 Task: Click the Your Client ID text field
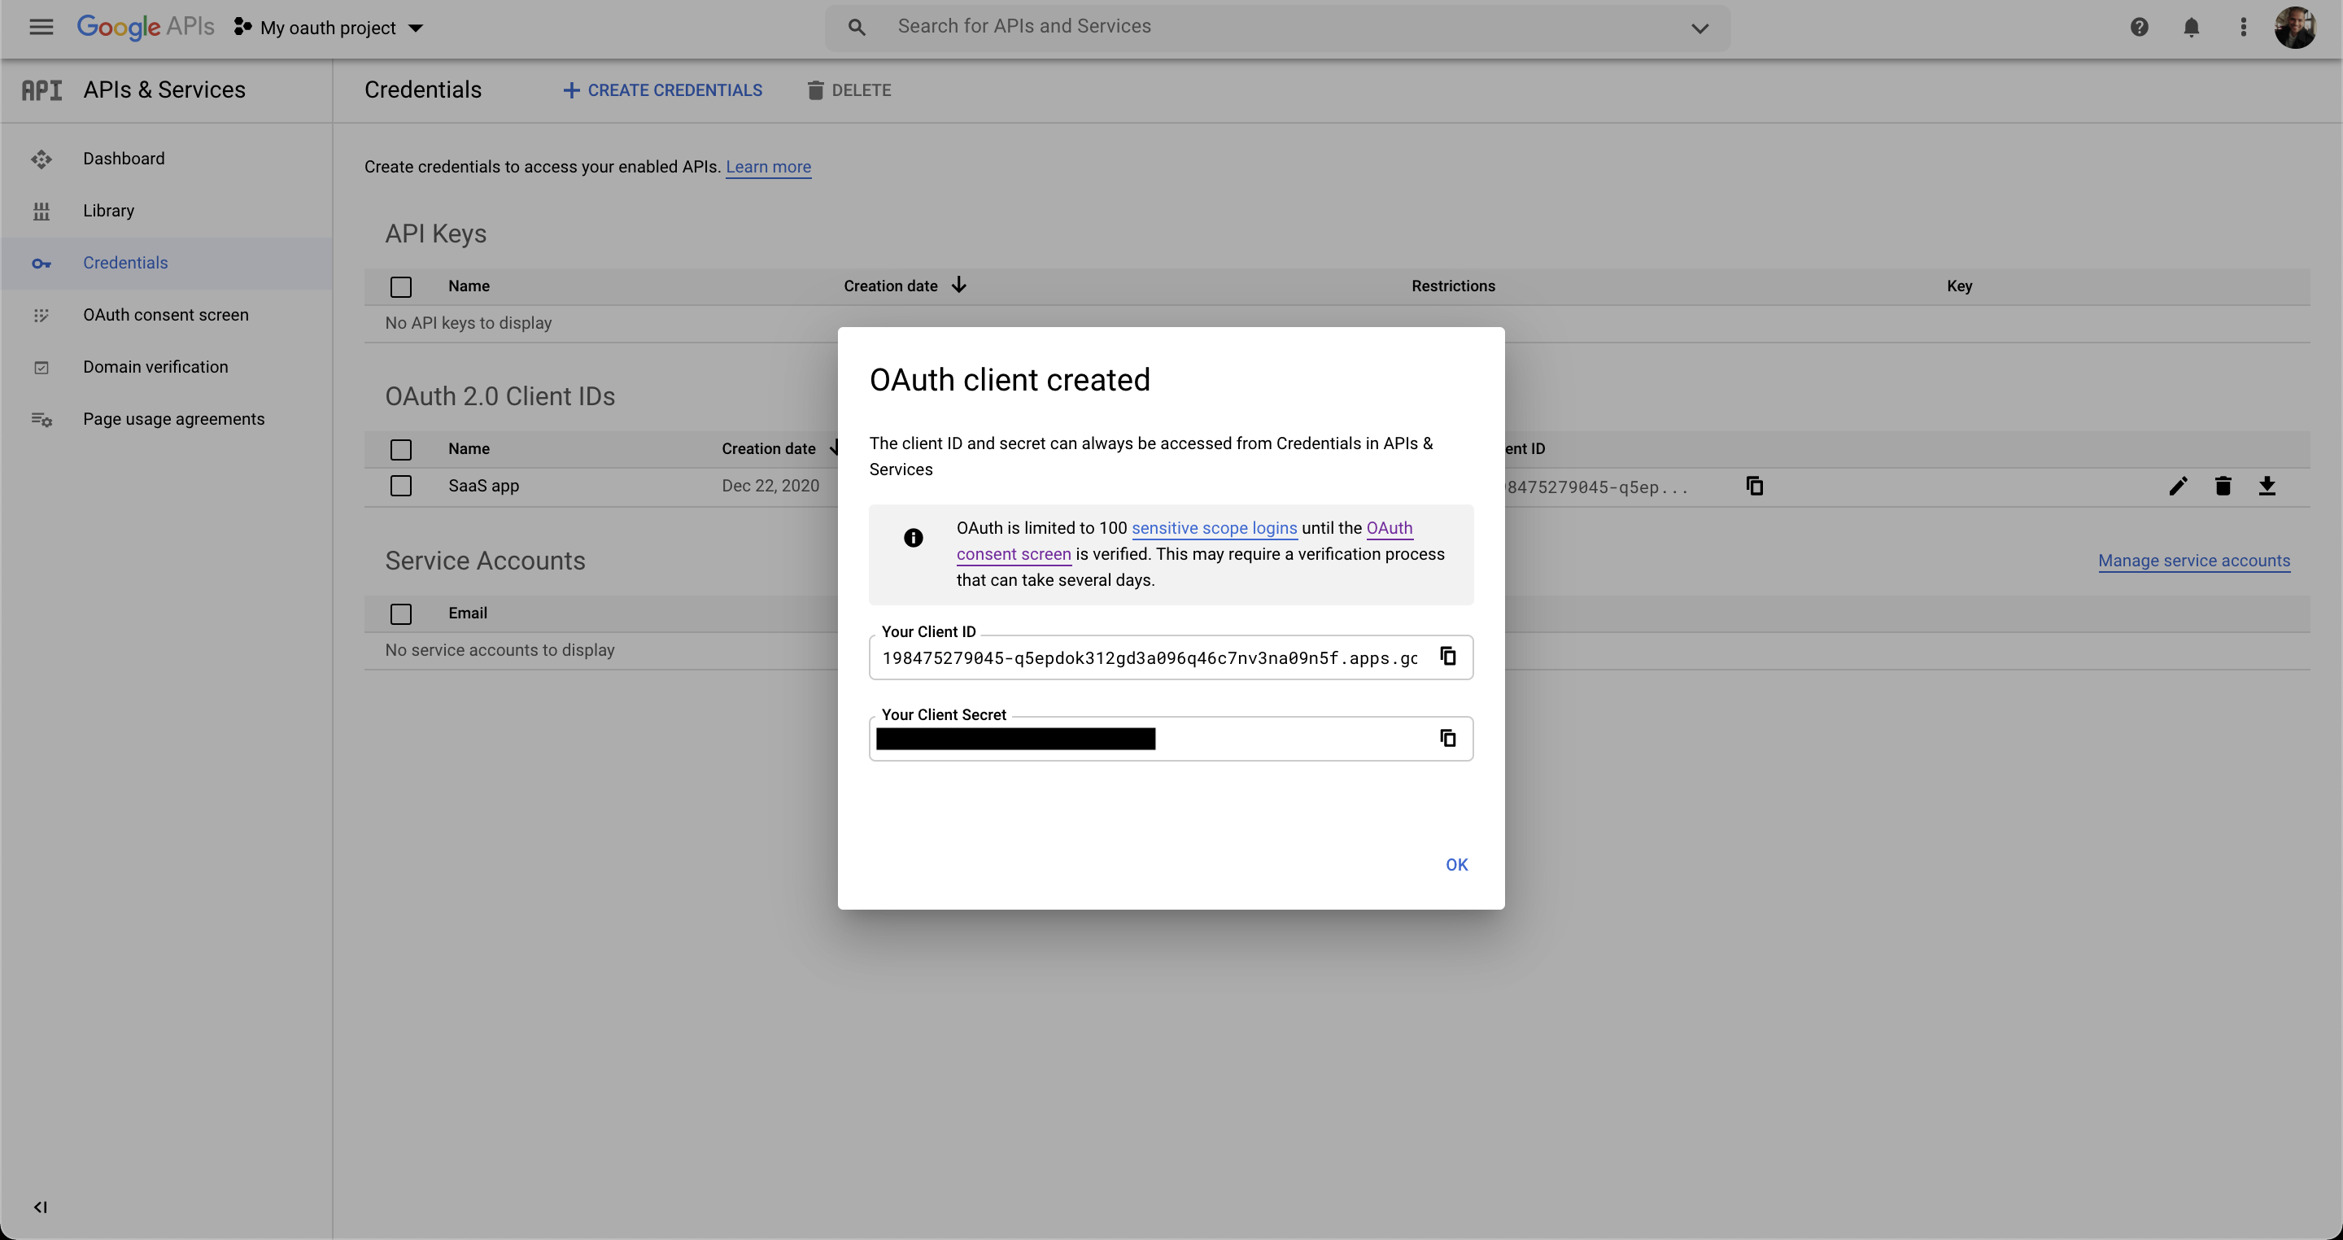[x=1149, y=657]
